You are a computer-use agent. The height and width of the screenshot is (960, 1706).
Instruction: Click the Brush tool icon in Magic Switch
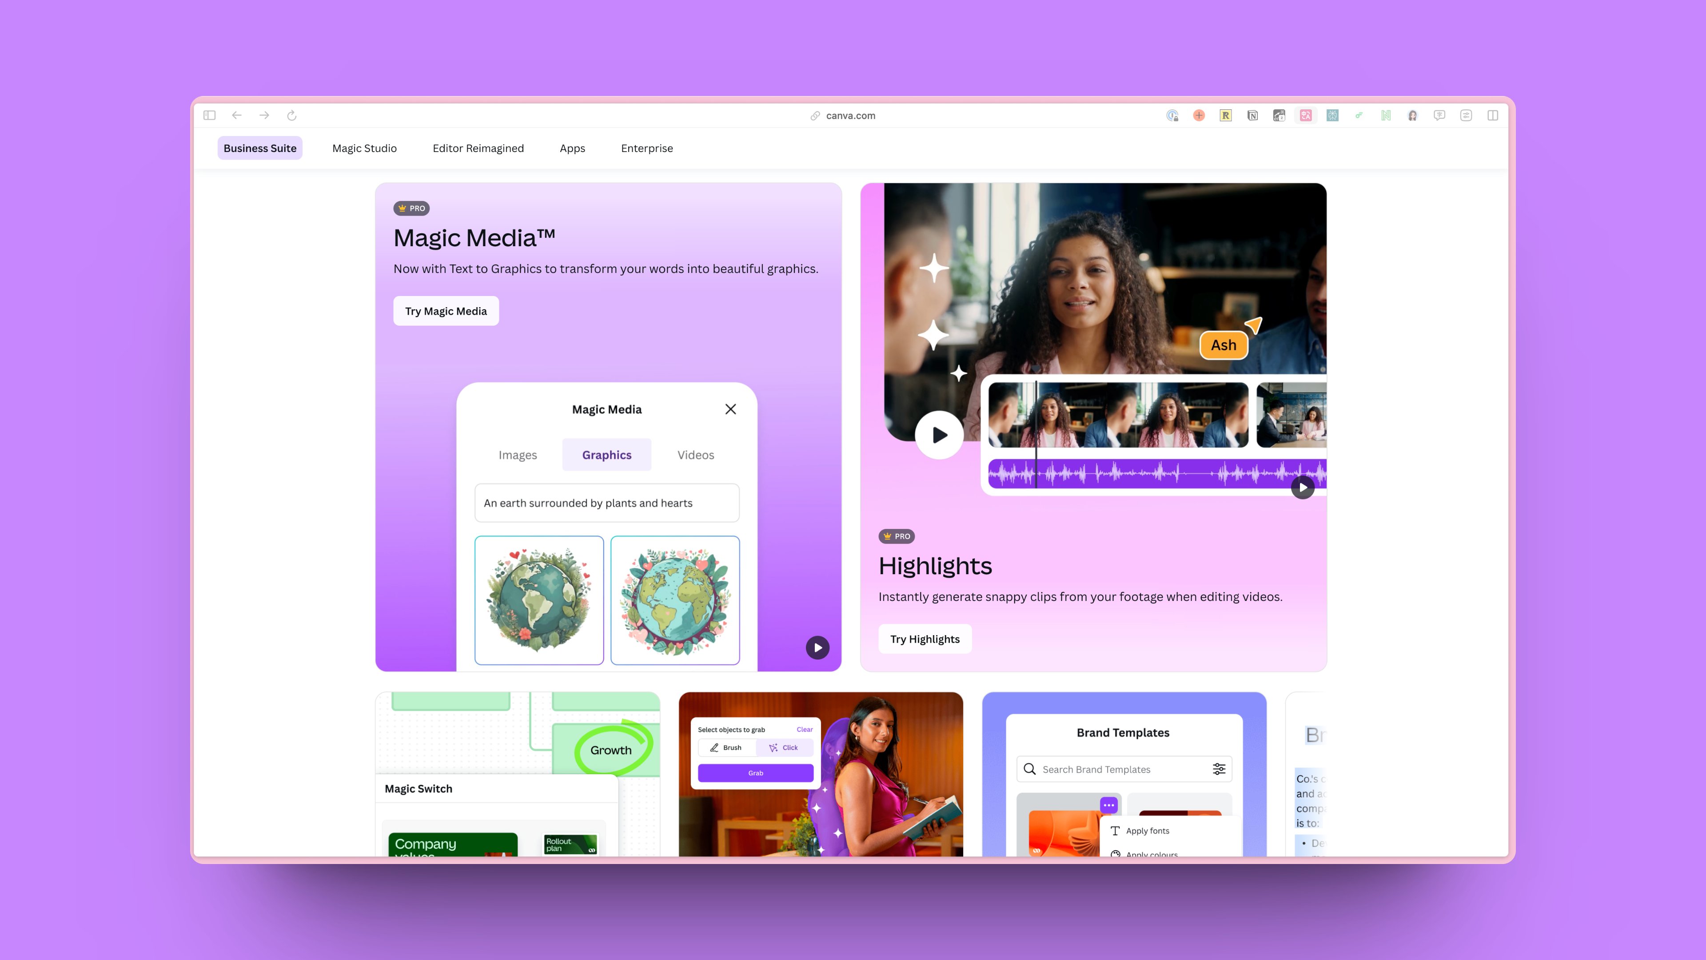tap(713, 748)
